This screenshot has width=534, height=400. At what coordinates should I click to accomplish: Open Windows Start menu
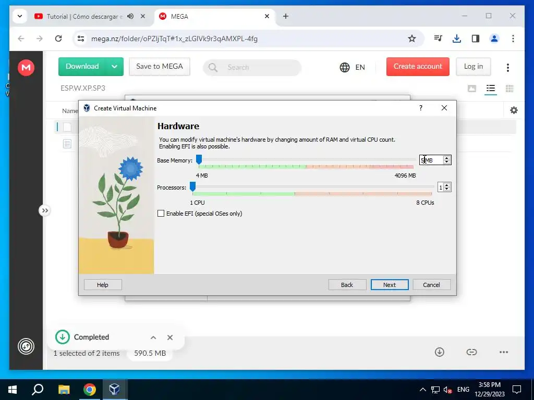(13, 390)
